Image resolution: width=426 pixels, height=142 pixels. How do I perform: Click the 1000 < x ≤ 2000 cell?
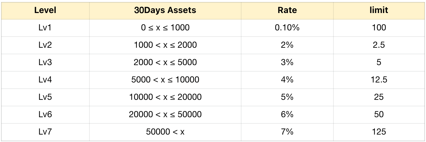(165, 45)
